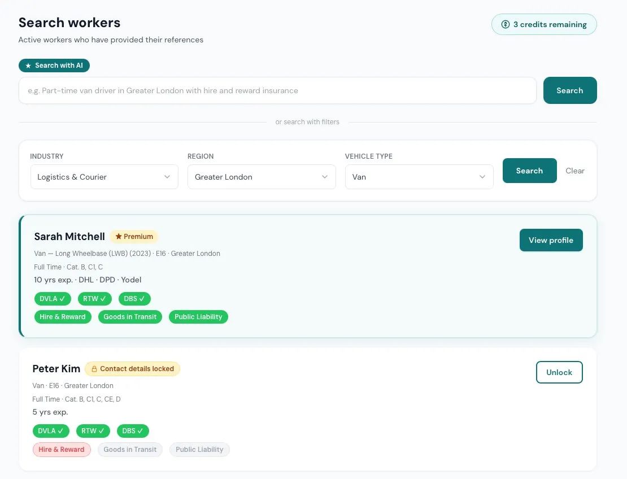This screenshot has height=479, width=627.
Task: View Sarah Mitchell's profile
Action: (x=551, y=240)
